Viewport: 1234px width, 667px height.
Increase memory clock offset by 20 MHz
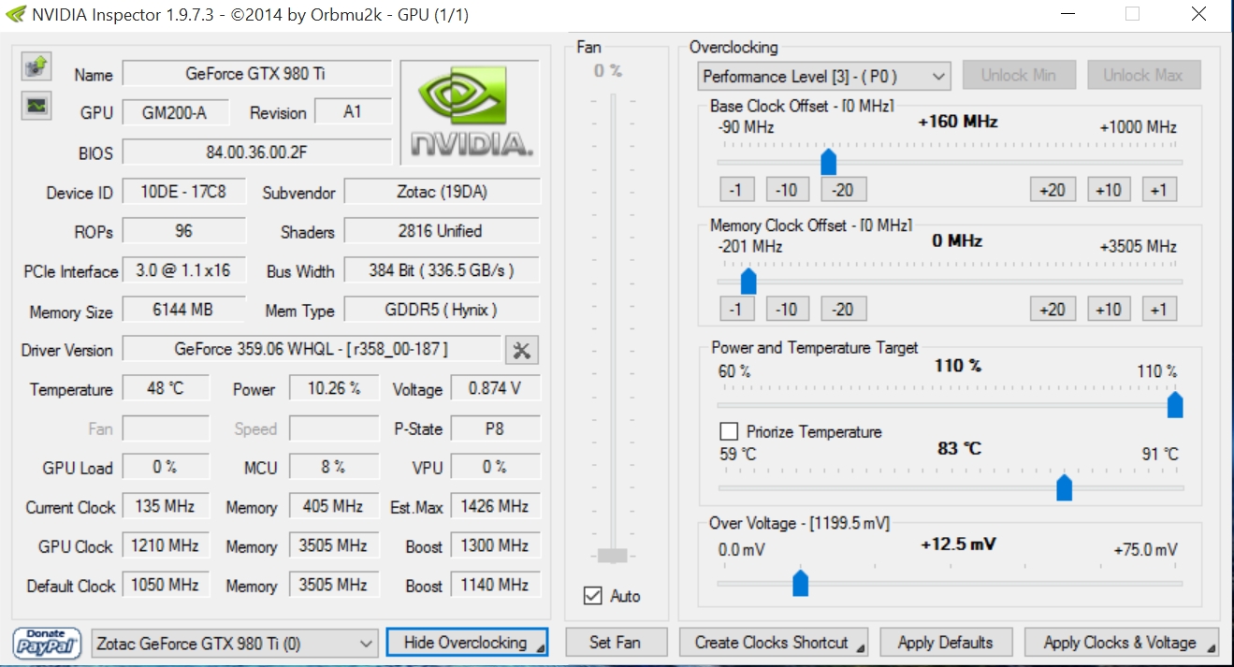click(1053, 310)
